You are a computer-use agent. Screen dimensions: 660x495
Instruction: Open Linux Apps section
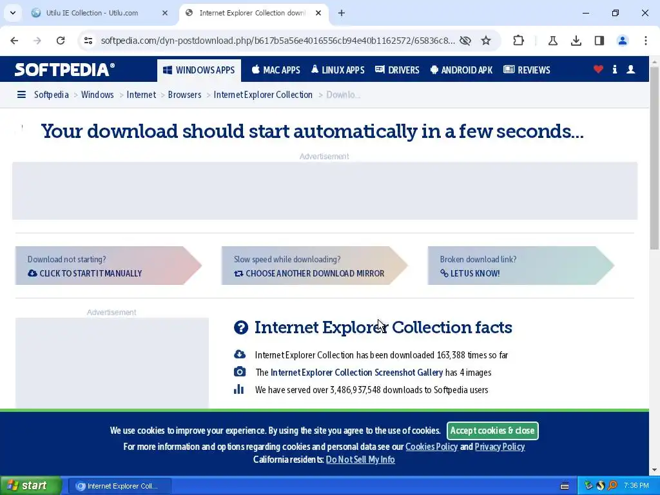(338, 70)
